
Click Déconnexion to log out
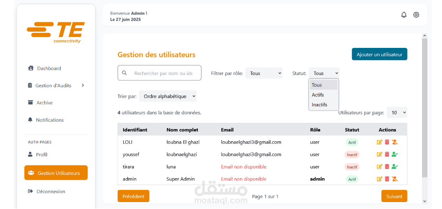pos(51,191)
